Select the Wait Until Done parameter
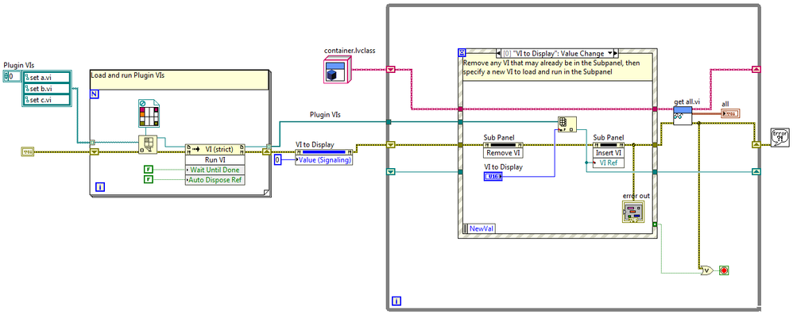 tap(215, 170)
